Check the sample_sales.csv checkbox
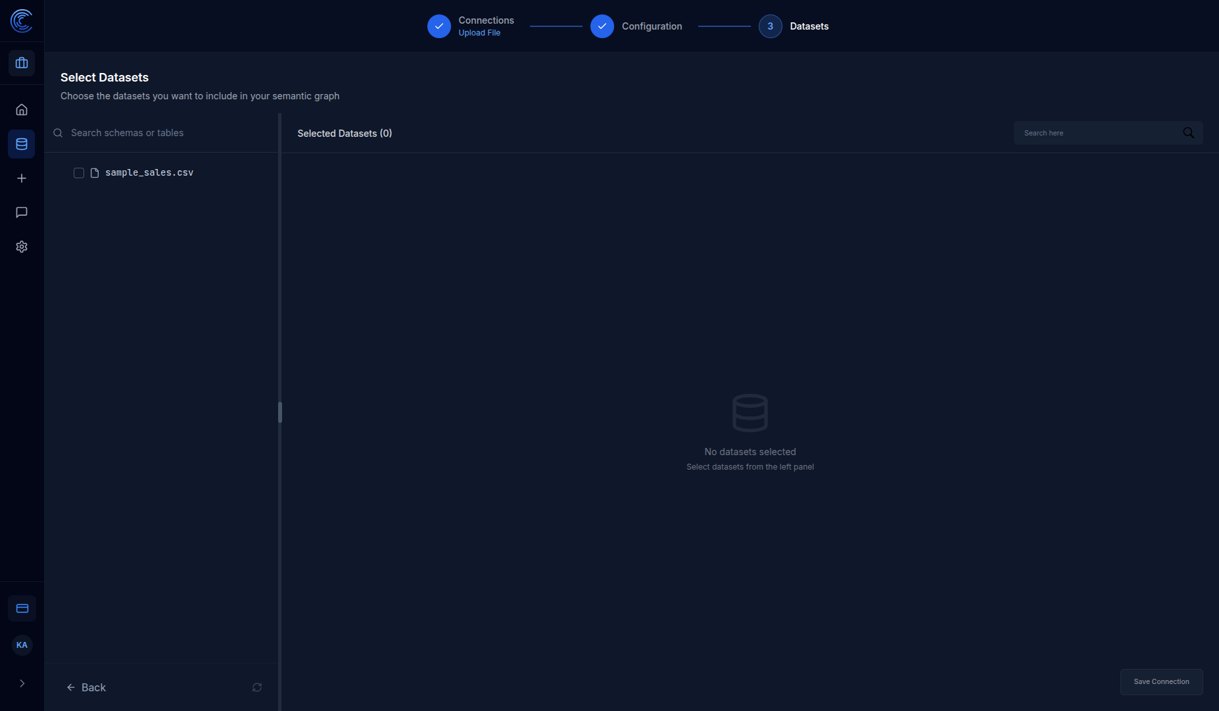This screenshot has width=1219, height=711. click(x=79, y=173)
